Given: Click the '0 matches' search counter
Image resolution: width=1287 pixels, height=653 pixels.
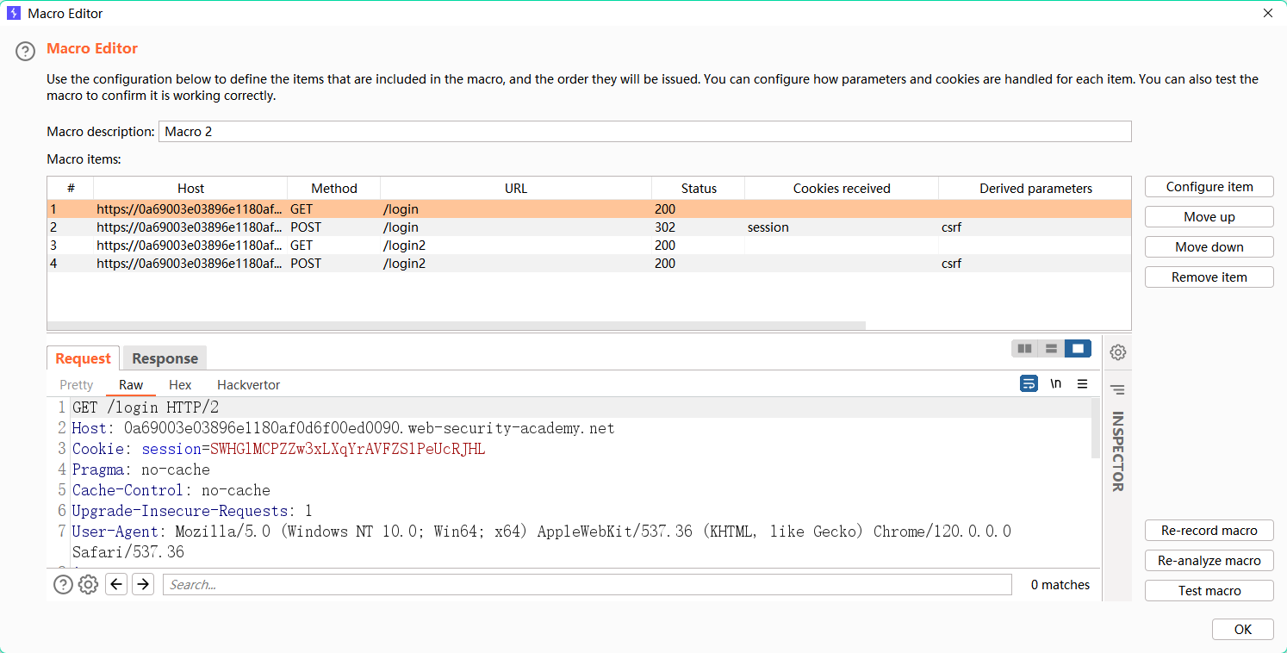Looking at the screenshot, I should 1060,585.
